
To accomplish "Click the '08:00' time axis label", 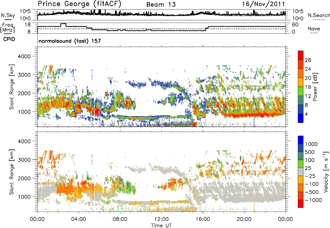I will [x=120, y=219].
